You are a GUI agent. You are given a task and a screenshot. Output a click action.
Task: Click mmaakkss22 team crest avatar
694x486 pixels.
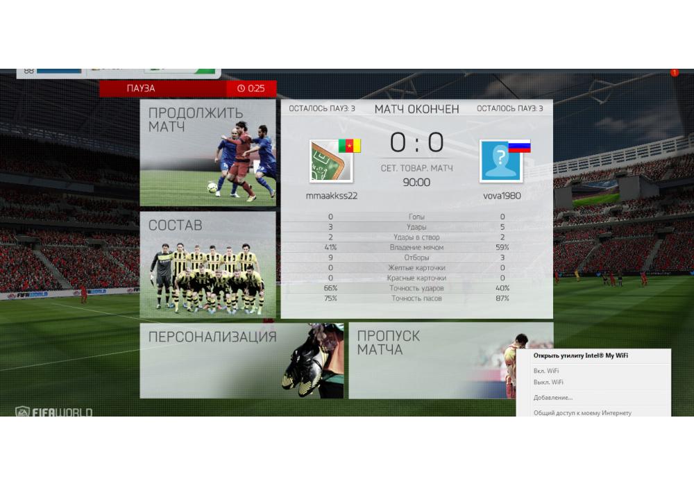[331, 161]
